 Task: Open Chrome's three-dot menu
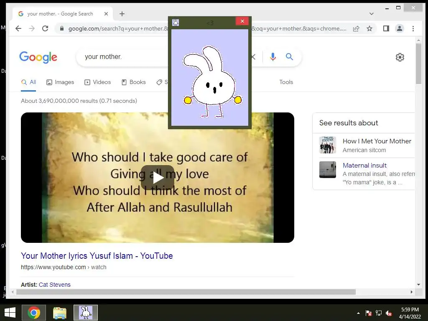pyautogui.click(x=413, y=28)
